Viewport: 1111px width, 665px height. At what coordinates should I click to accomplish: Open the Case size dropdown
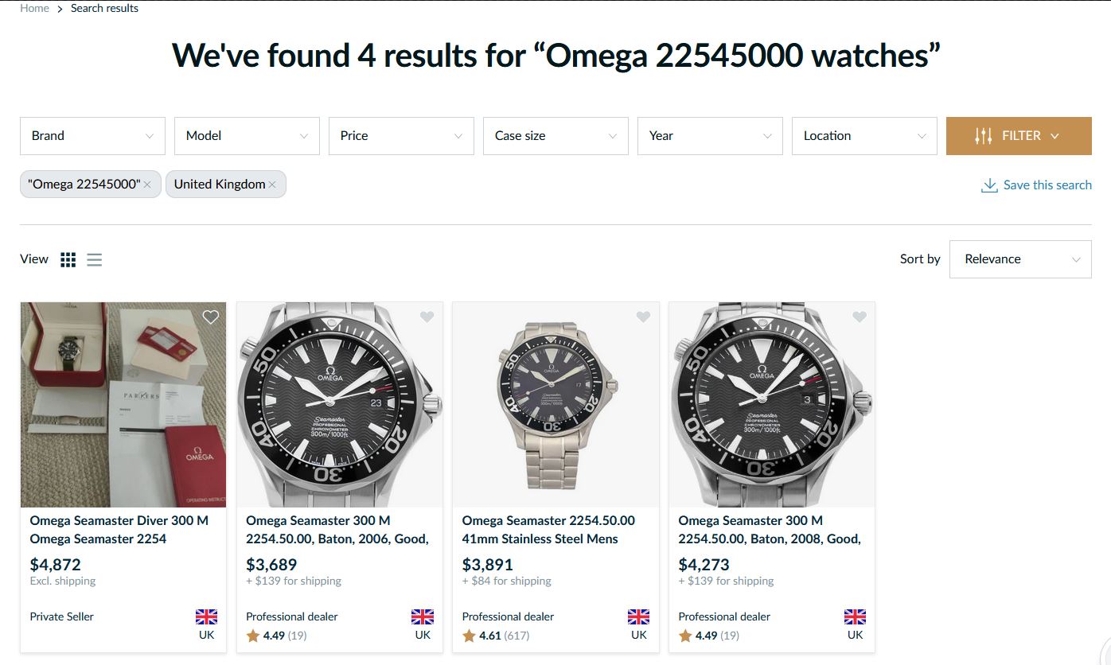[x=555, y=136]
